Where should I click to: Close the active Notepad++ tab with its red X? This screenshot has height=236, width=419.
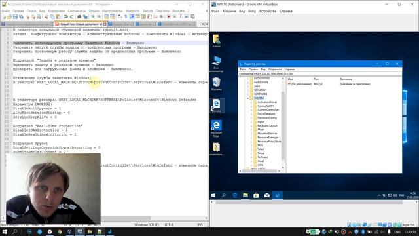(x=105, y=24)
